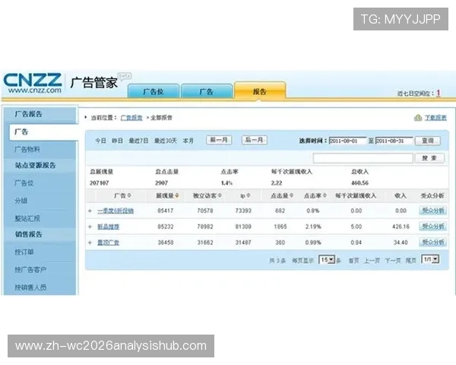Open 受众分析 for 一季度6折促销 row
The height and width of the screenshot is (365, 456).
(x=432, y=211)
